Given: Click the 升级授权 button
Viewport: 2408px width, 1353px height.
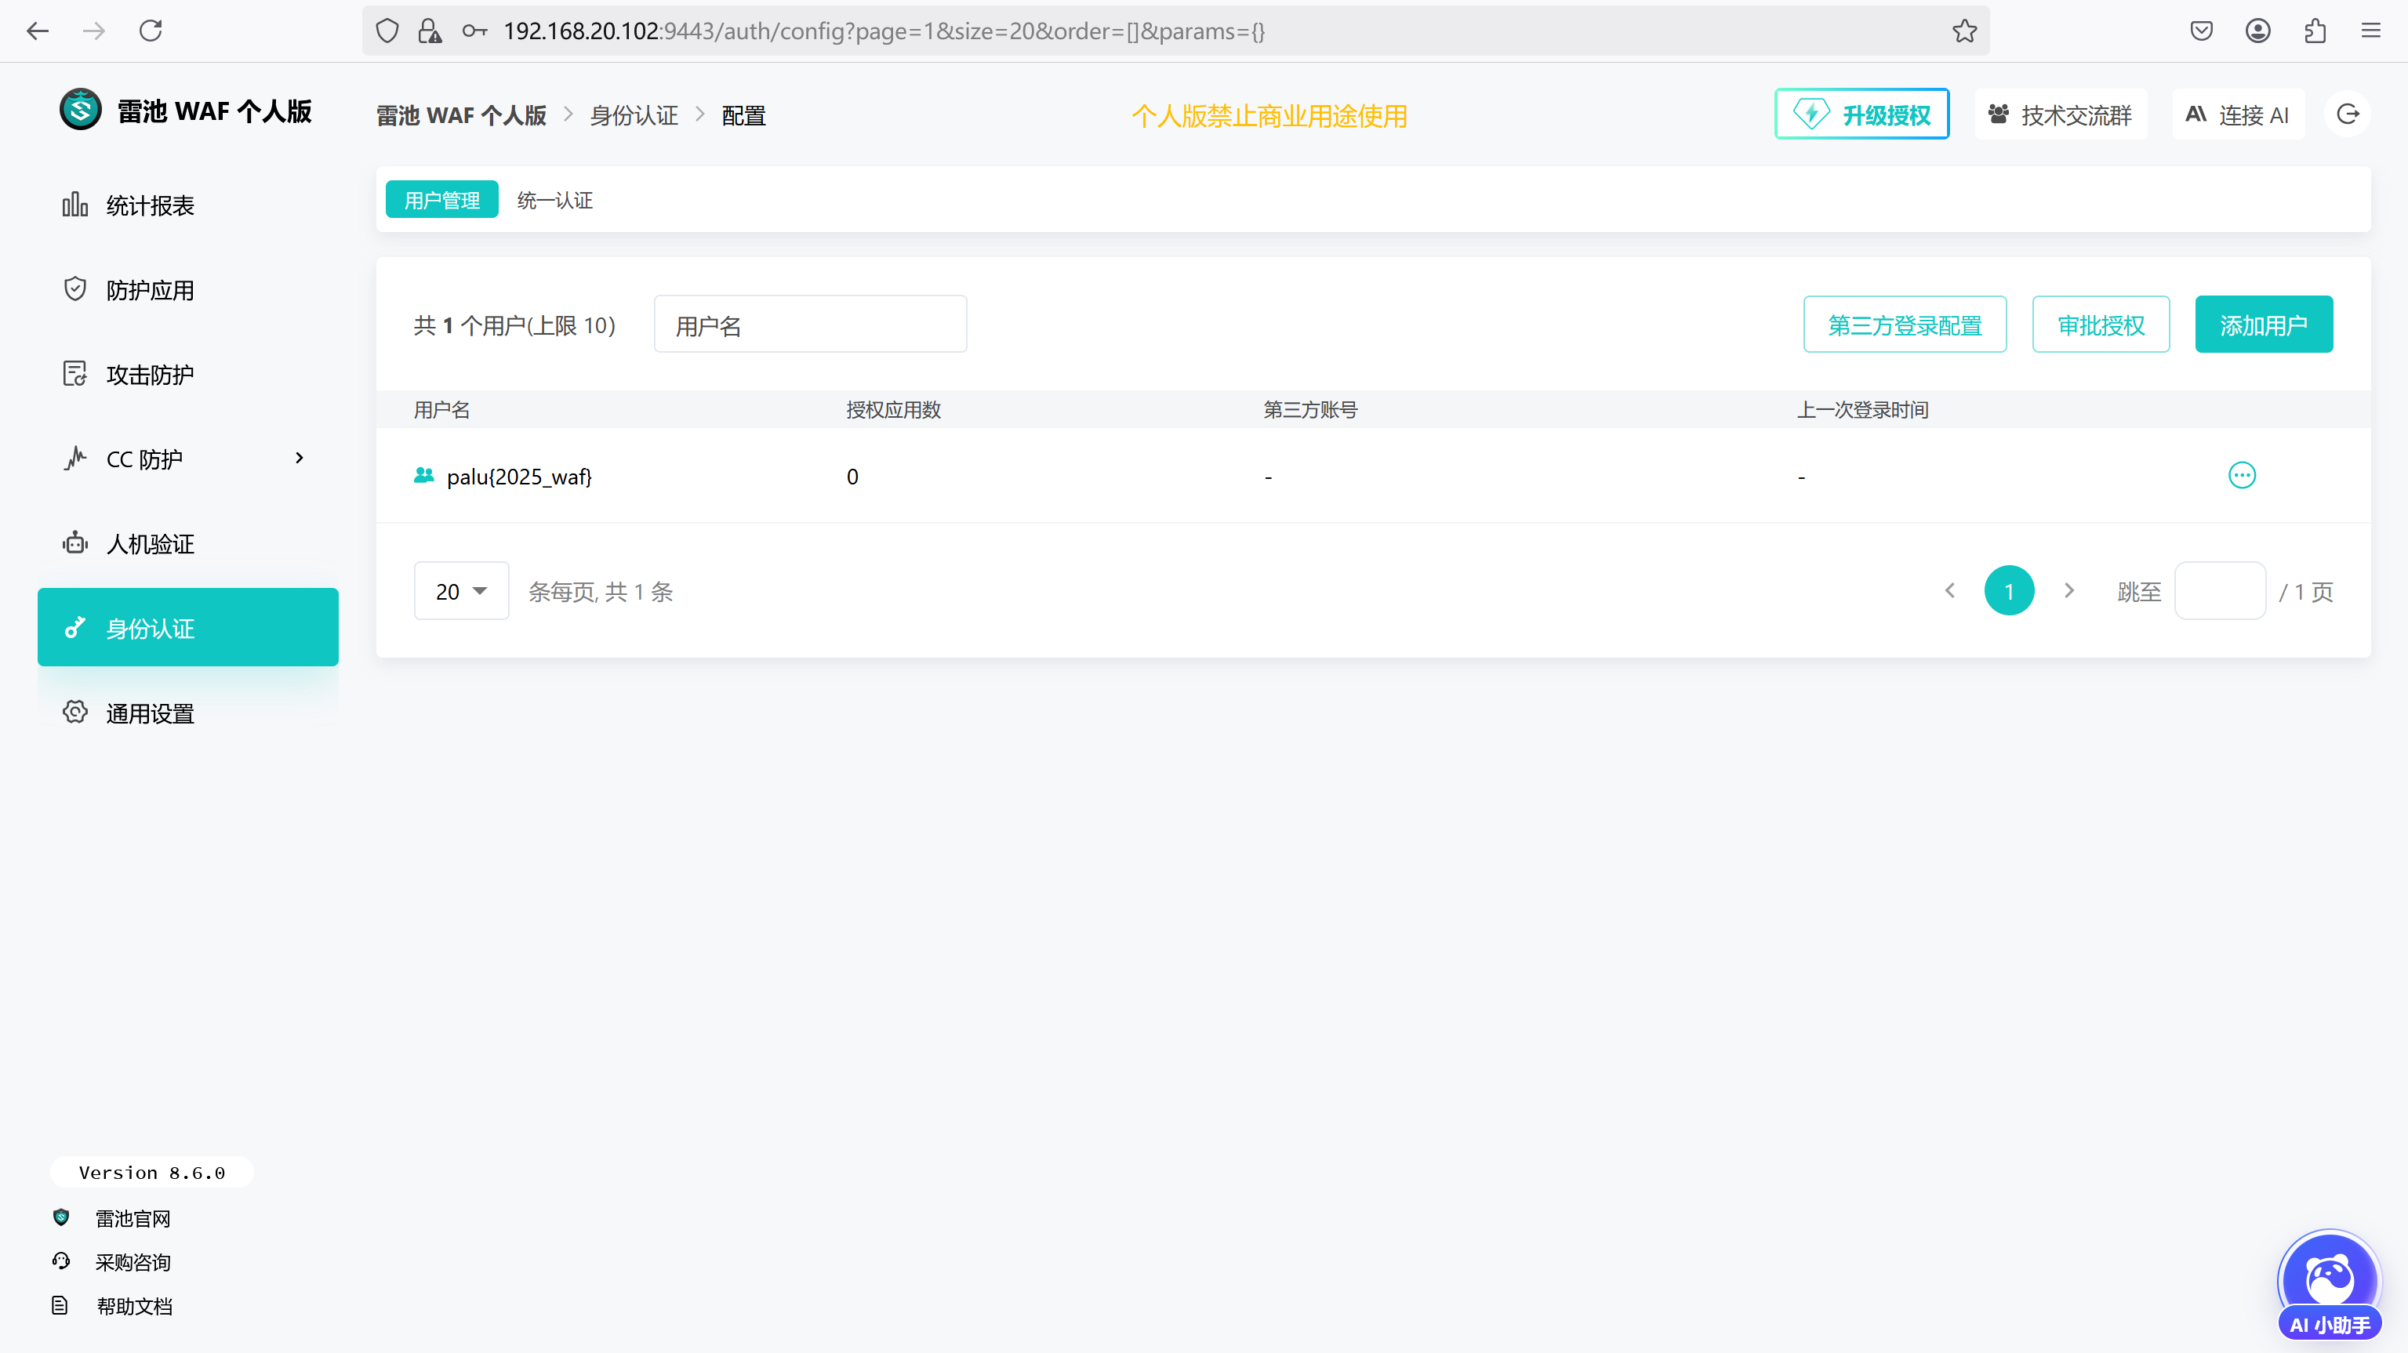Looking at the screenshot, I should [1861, 114].
